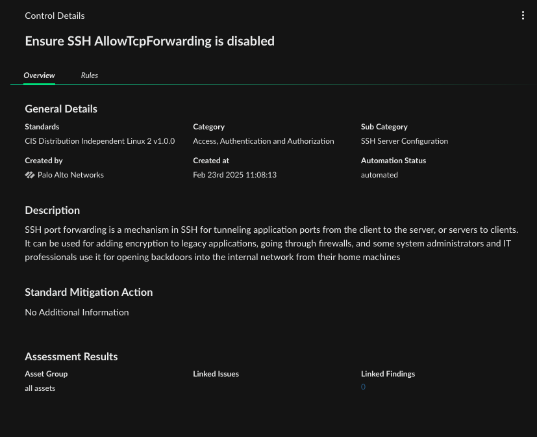The width and height of the screenshot is (537, 437).
Task: Click the Sub Category label
Action: click(x=384, y=127)
